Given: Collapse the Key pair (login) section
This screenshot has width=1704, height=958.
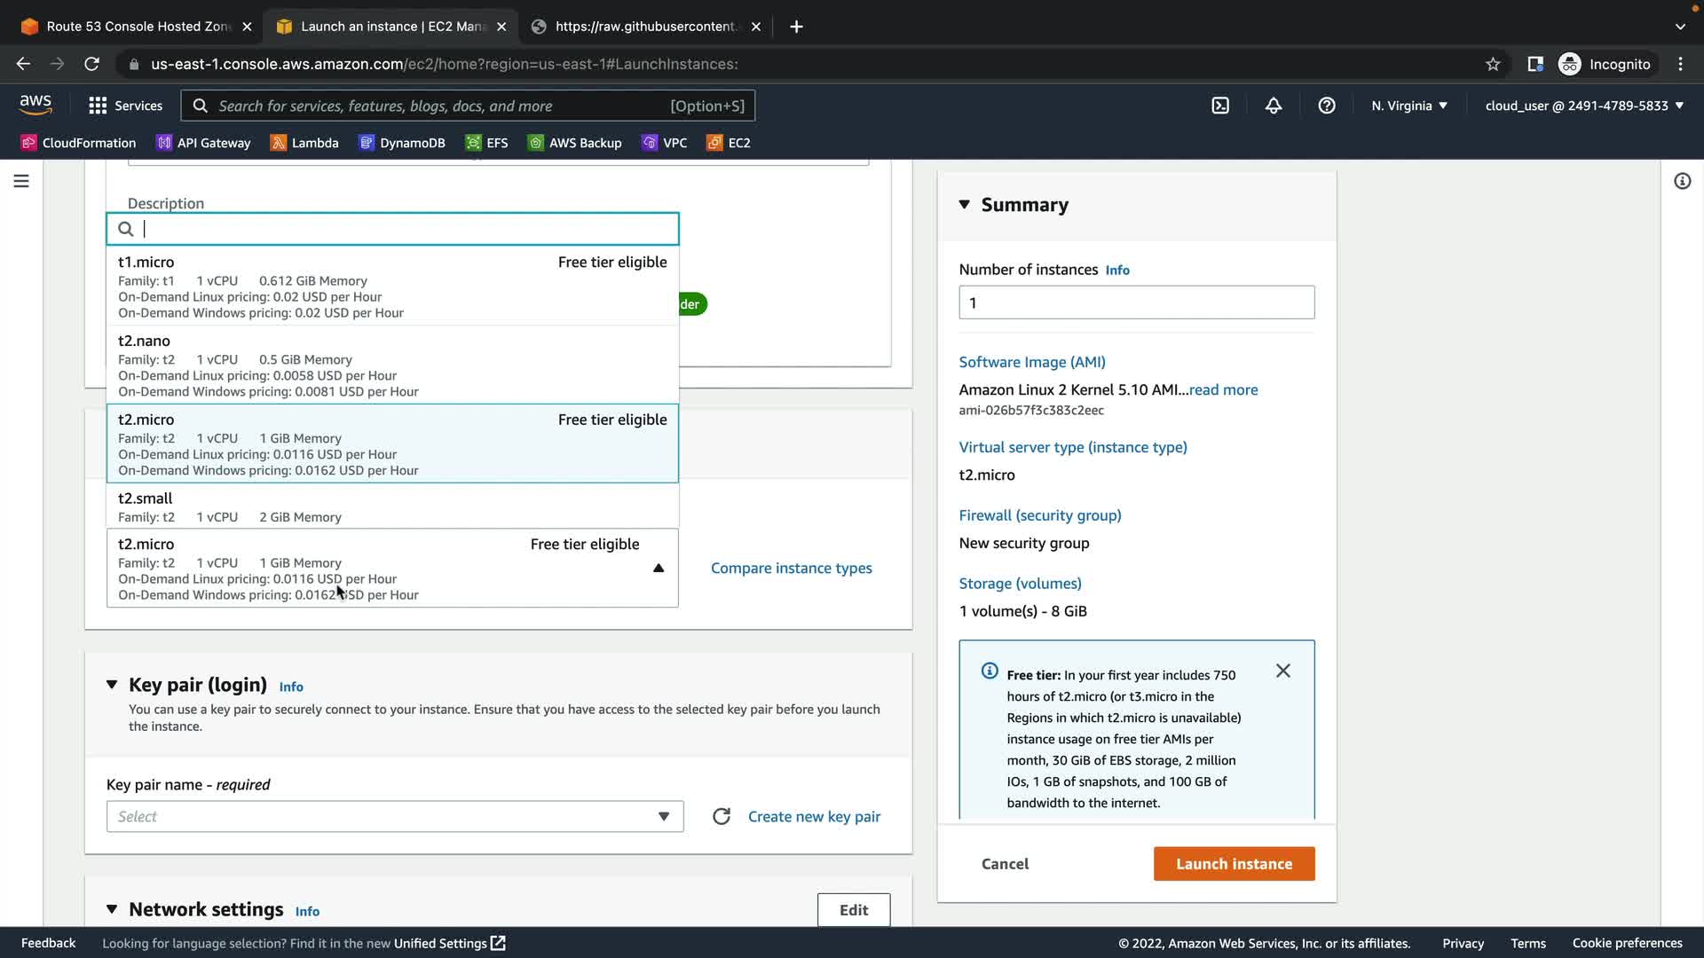Looking at the screenshot, I should coord(112,685).
